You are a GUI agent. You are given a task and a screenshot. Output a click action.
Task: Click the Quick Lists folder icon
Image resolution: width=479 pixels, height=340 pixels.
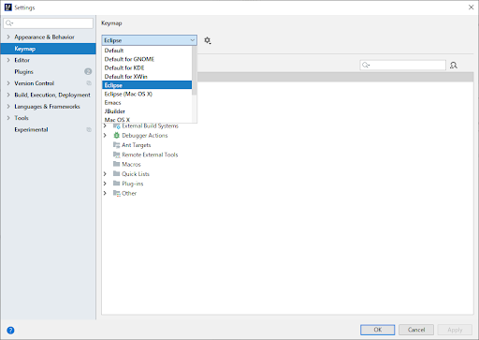[x=117, y=173]
